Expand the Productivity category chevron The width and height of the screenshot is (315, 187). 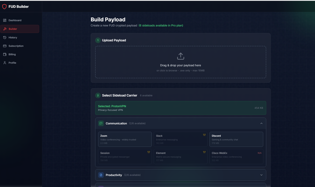[261, 175]
